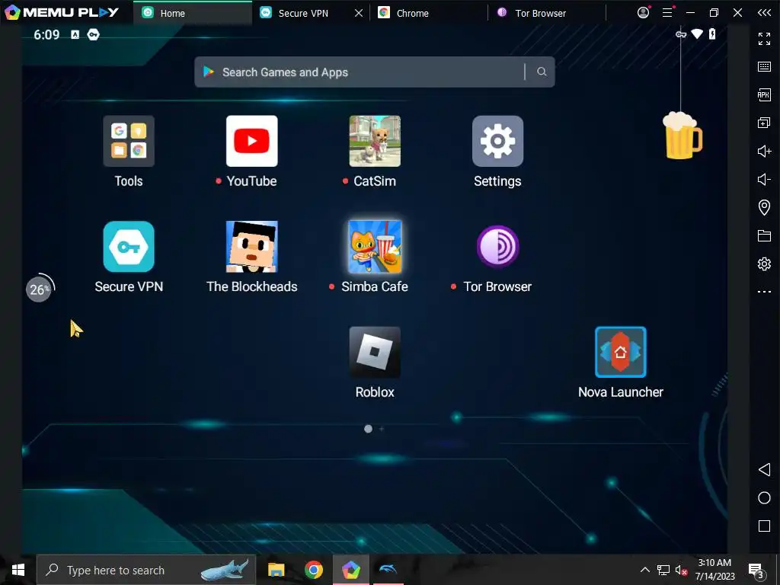Show hidden system tray icons

coord(644,570)
